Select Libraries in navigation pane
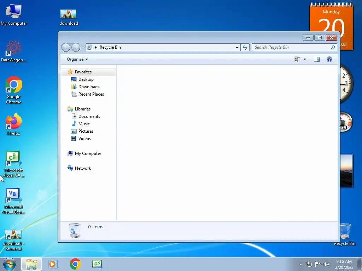 tap(82, 109)
